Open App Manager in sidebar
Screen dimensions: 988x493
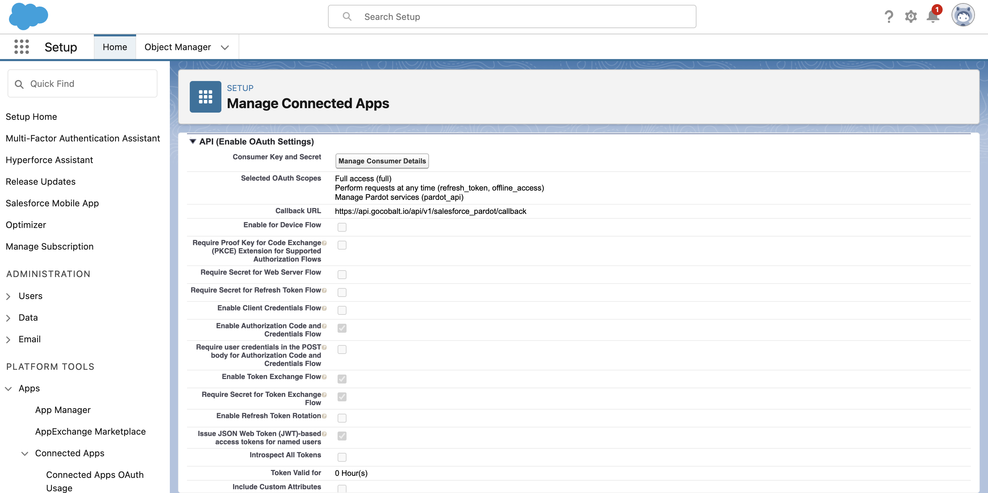coord(63,410)
